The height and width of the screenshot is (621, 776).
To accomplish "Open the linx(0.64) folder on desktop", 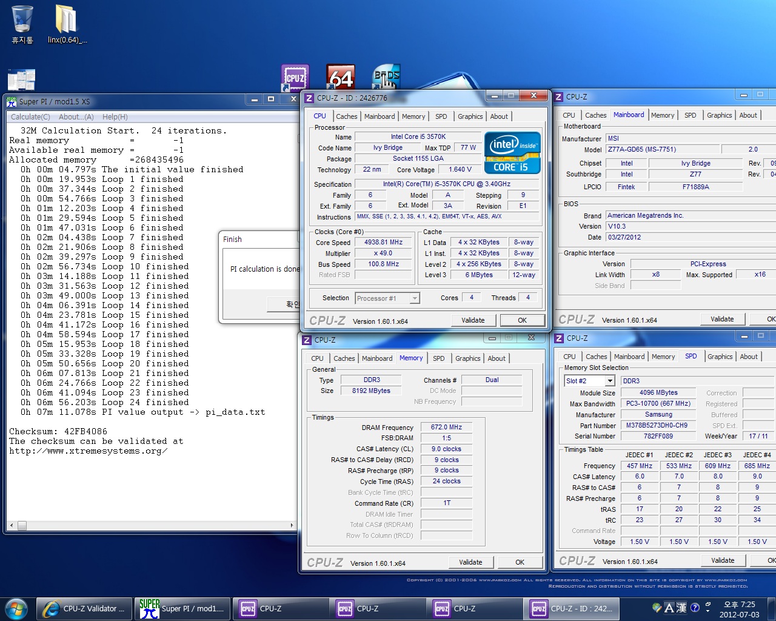I will (67, 24).
